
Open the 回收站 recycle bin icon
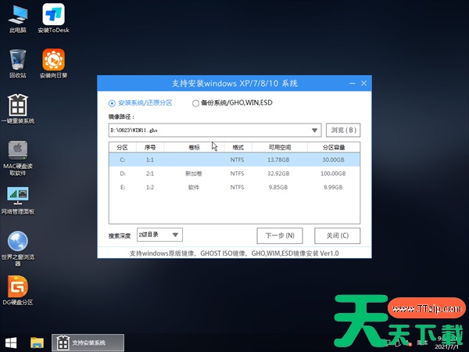coord(18,64)
